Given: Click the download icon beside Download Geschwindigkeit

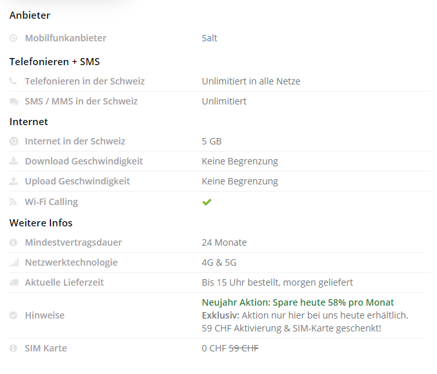Looking at the screenshot, I should coord(14,161).
